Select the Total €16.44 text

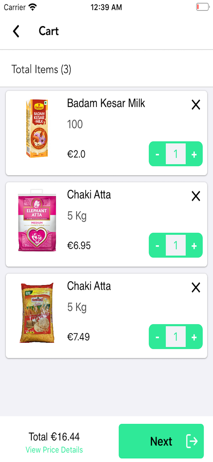[54, 436]
